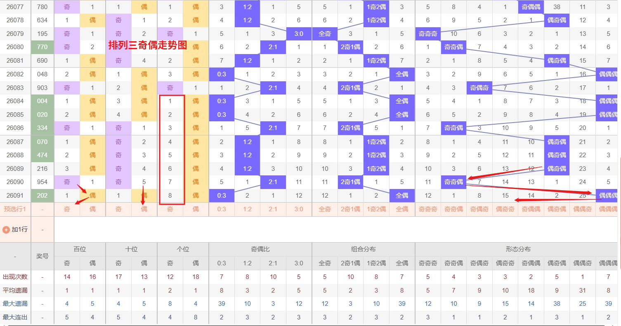Toggle 3:0 ratio in the preselect row
Screen dimensions: 621x326
coord(299,209)
